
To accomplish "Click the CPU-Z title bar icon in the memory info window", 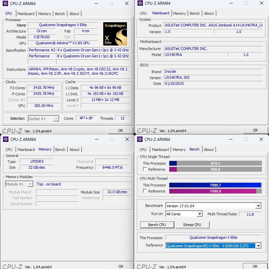I will [x=5, y=139].
